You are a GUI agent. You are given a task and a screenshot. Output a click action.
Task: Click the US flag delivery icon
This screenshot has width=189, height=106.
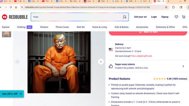(x=111, y=50)
